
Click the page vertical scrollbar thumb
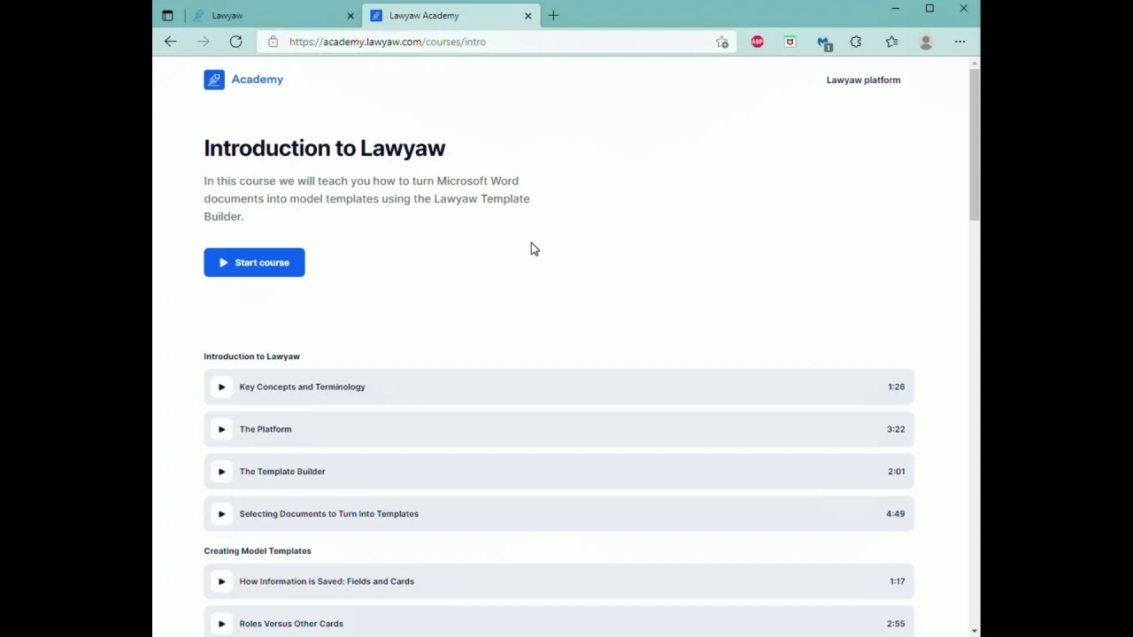(975, 144)
